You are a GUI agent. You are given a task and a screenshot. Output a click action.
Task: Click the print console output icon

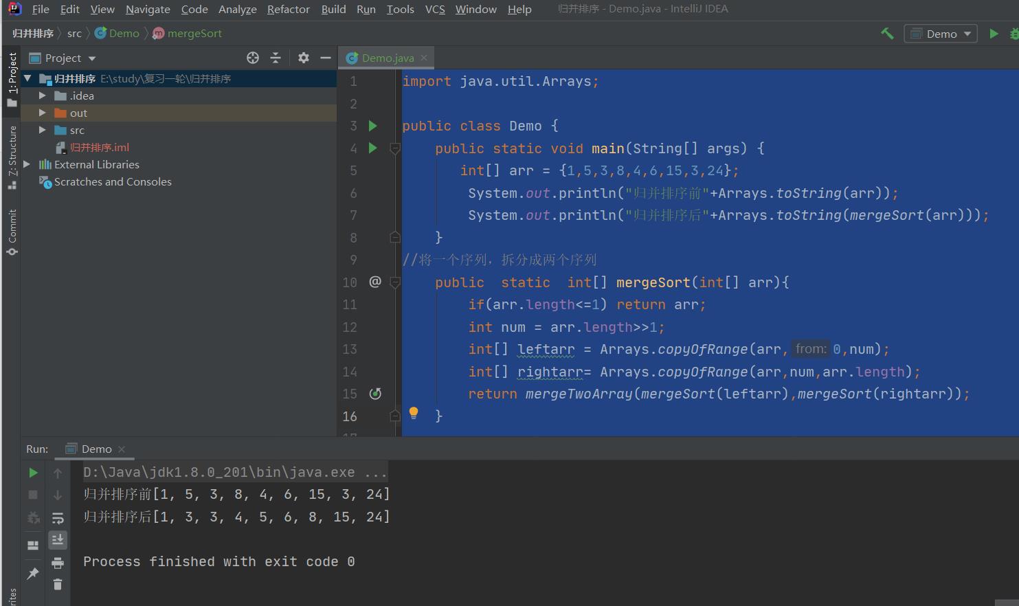pos(58,563)
